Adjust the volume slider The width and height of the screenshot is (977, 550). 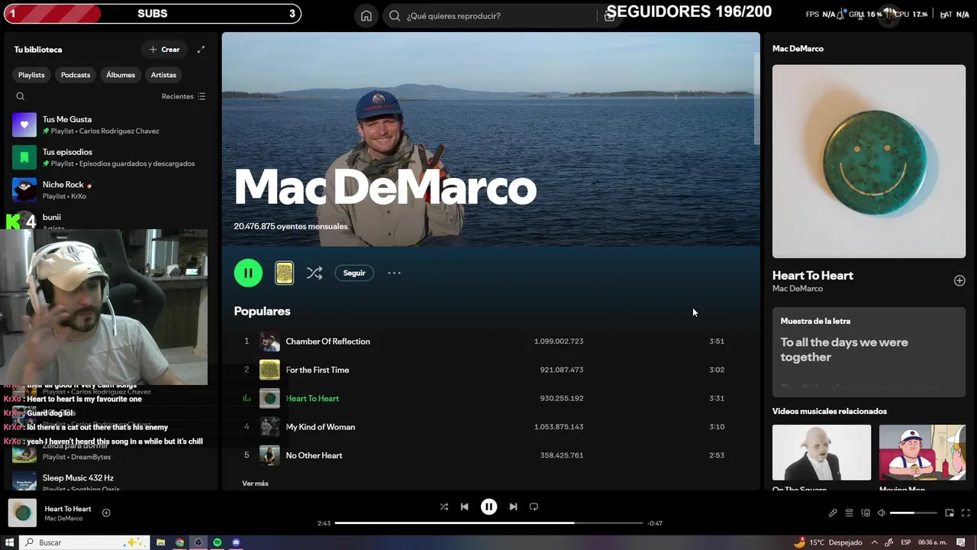(913, 513)
